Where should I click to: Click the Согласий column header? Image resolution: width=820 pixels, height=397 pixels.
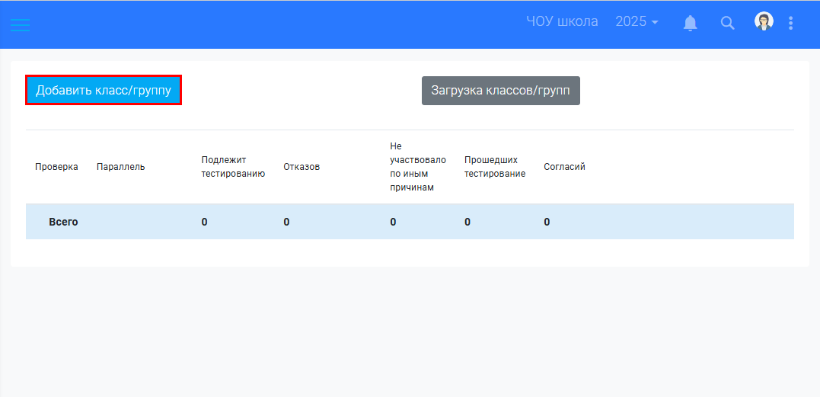pyautogui.click(x=564, y=167)
